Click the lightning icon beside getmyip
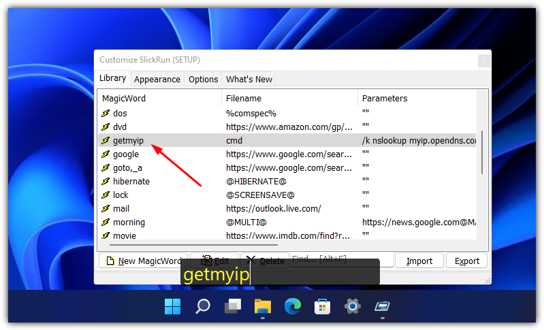The width and height of the screenshot is (544, 330). click(x=106, y=140)
